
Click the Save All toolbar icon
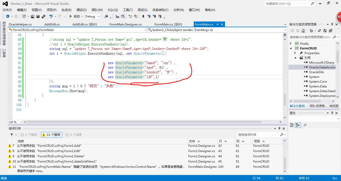[x=43, y=16]
